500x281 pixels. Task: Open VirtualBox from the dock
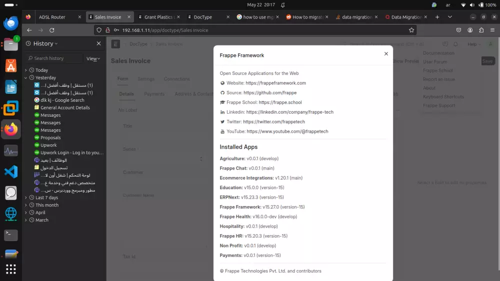(11, 108)
